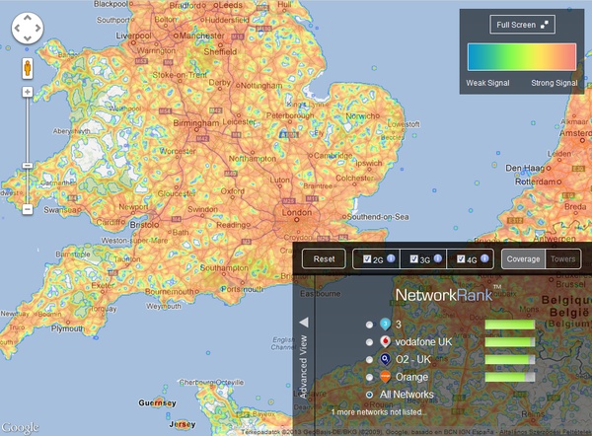This screenshot has width=592, height=436.
Task: Click the 3 network pin icon
Action: coord(385,324)
